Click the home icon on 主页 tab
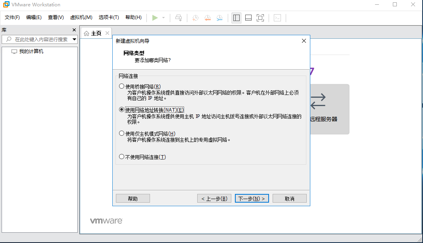This screenshot has width=423, height=243. [x=87, y=33]
